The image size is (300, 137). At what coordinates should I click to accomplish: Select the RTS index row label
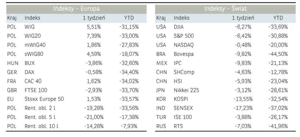click(x=178, y=126)
